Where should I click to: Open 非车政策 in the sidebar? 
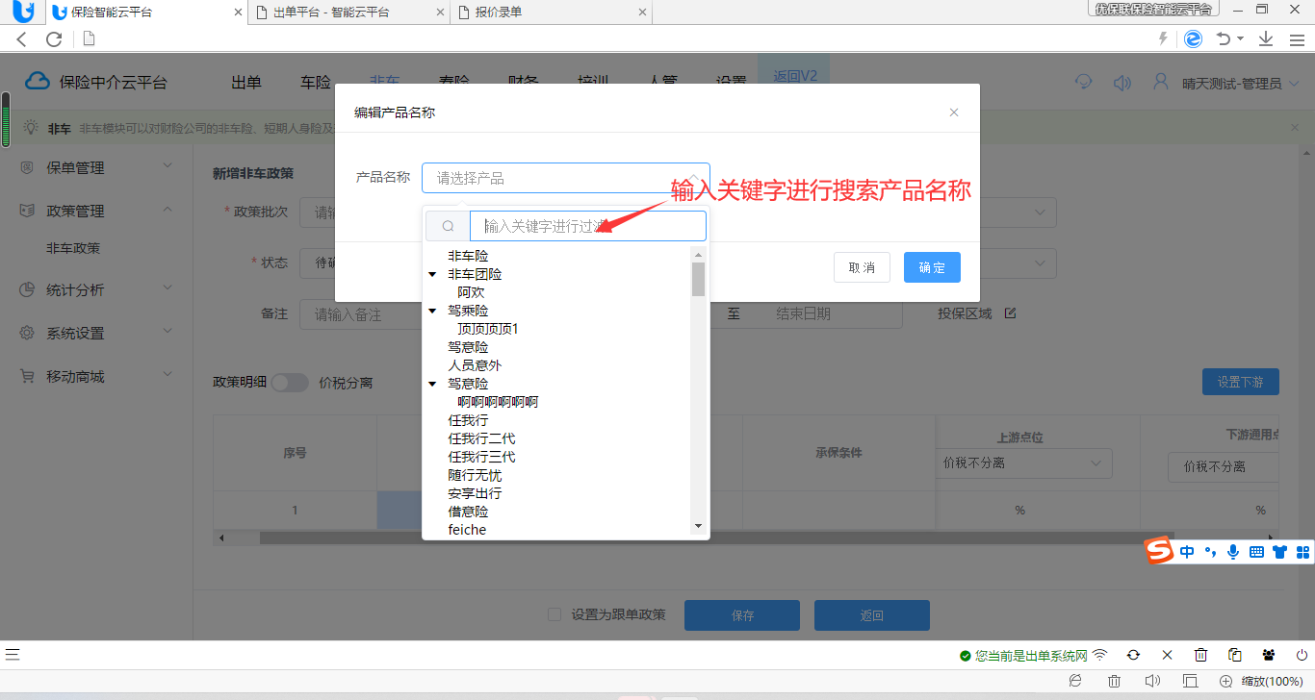[x=73, y=248]
